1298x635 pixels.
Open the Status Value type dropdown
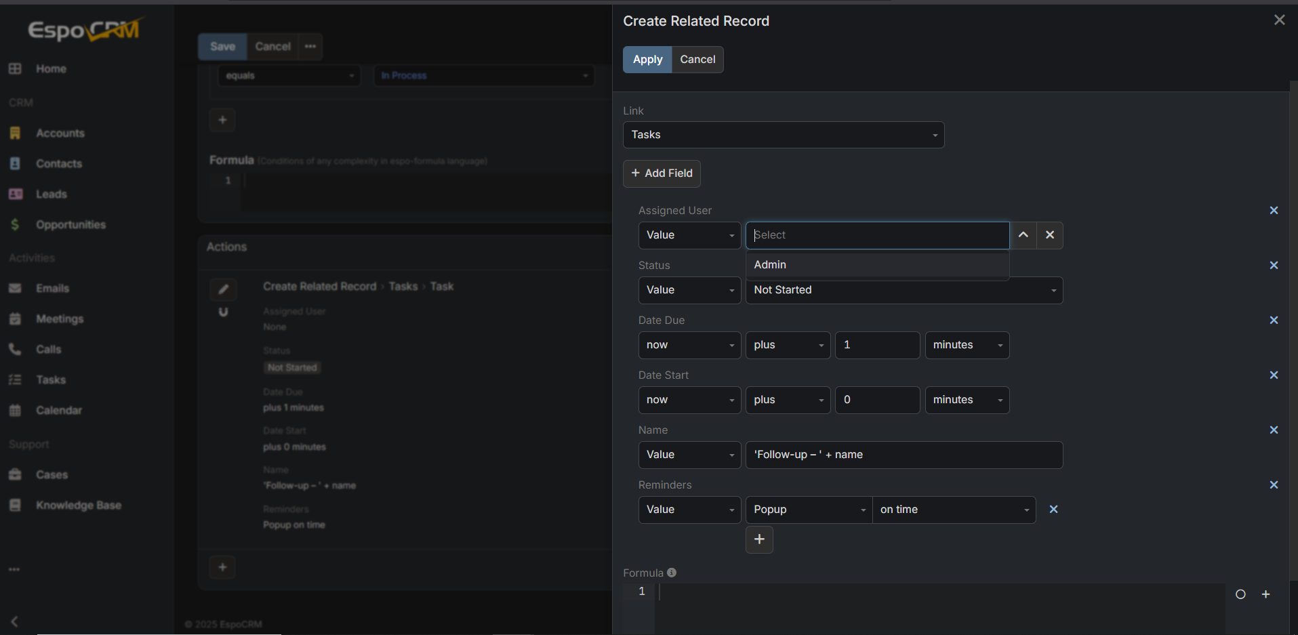click(689, 290)
